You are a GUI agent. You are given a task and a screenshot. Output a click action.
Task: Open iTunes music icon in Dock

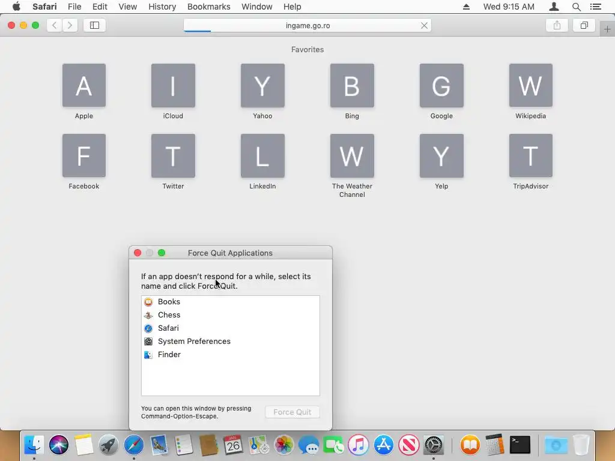[x=359, y=445]
